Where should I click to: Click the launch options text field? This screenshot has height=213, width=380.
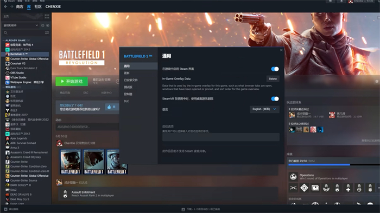pos(221,137)
